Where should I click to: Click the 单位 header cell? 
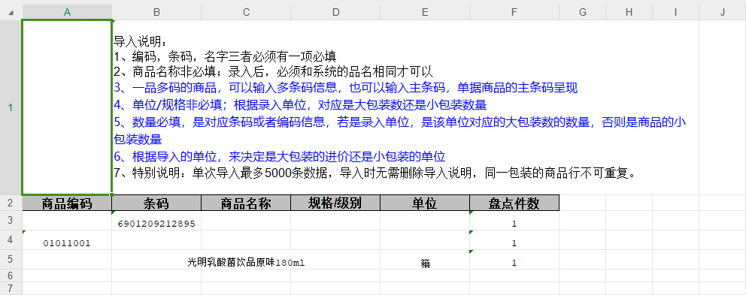click(425, 203)
